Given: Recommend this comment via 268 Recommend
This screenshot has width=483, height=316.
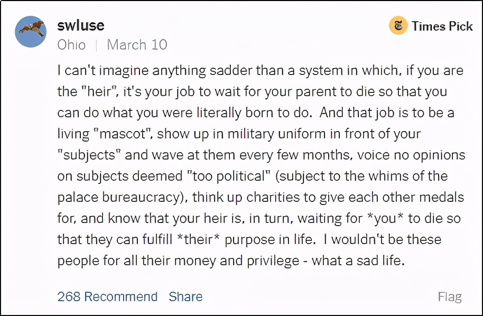Looking at the screenshot, I should point(107,297).
